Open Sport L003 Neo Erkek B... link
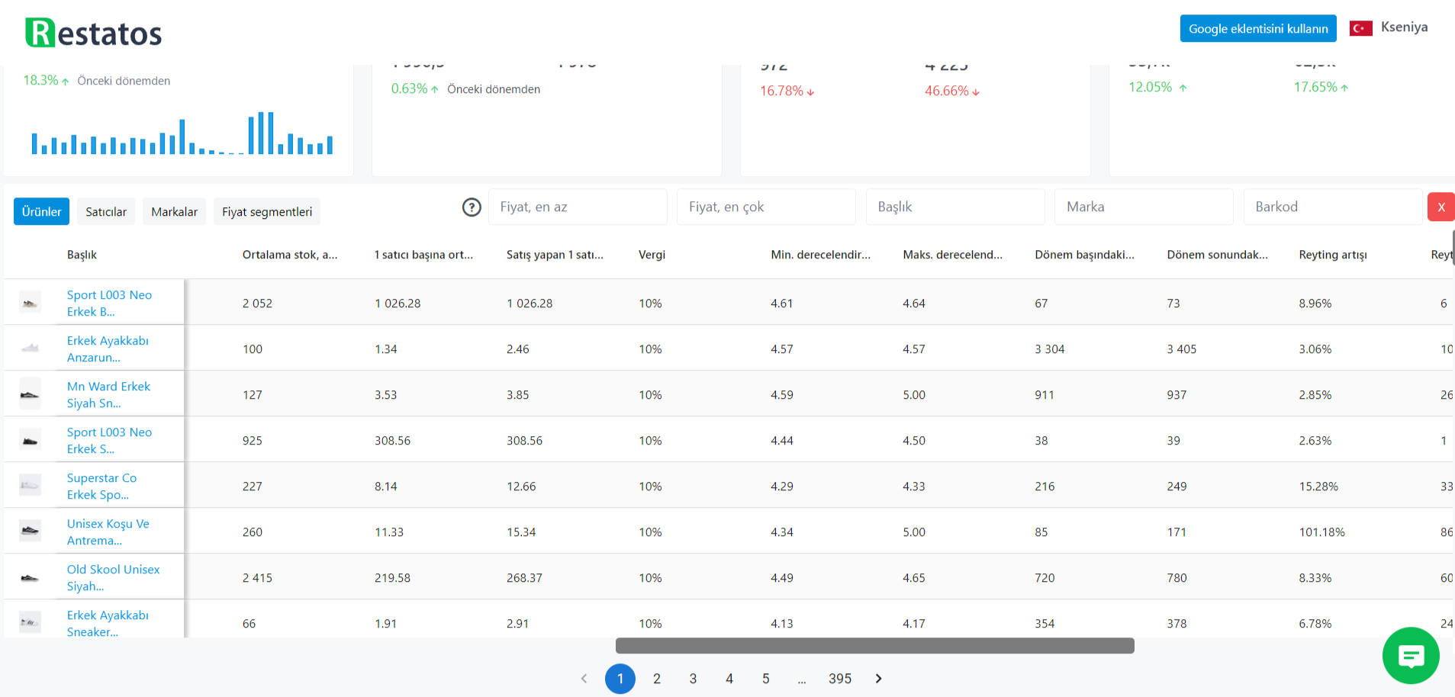The image size is (1455, 697). [x=109, y=303]
